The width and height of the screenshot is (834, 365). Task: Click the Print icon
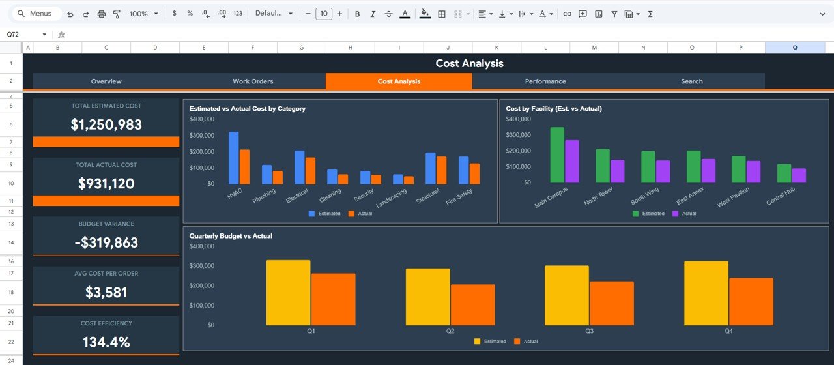[101, 14]
